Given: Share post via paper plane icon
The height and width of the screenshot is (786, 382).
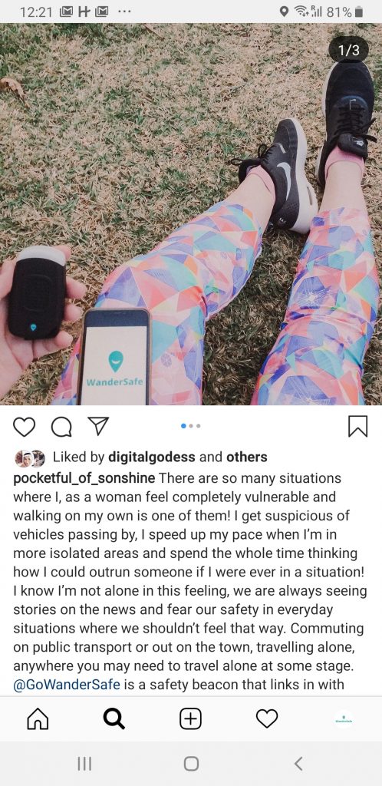Looking at the screenshot, I should click(98, 427).
